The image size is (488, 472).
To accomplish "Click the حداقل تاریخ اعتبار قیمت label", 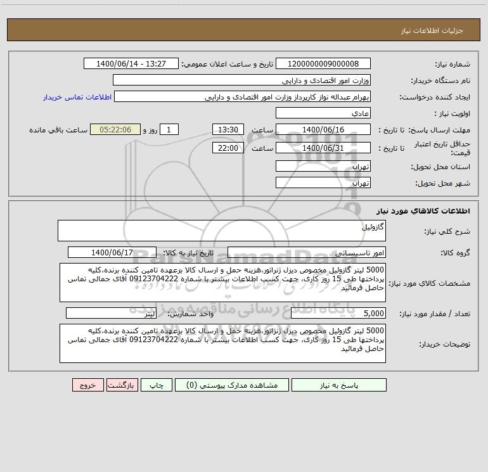I will [442, 148].
